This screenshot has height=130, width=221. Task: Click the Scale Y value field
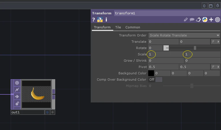(x=203, y=54)
